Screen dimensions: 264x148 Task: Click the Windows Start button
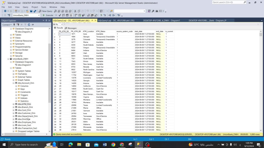pyautogui.click(x=4, y=145)
